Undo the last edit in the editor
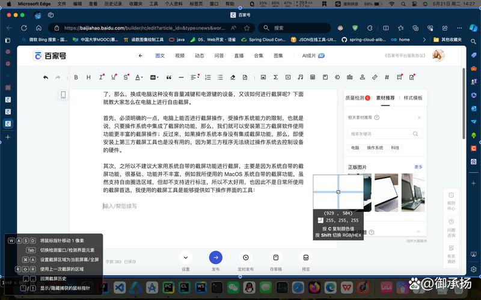The width and height of the screenshot is (481, 300). 46,77
